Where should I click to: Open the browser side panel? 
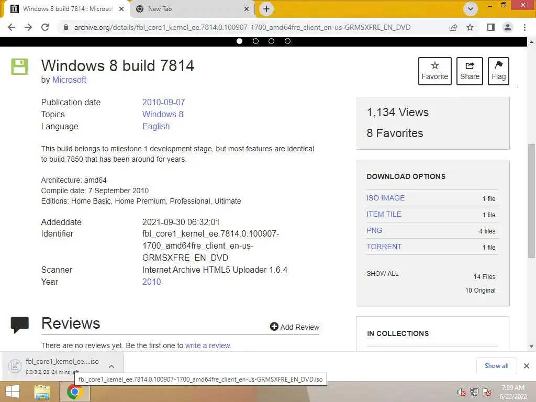(491, 27)
